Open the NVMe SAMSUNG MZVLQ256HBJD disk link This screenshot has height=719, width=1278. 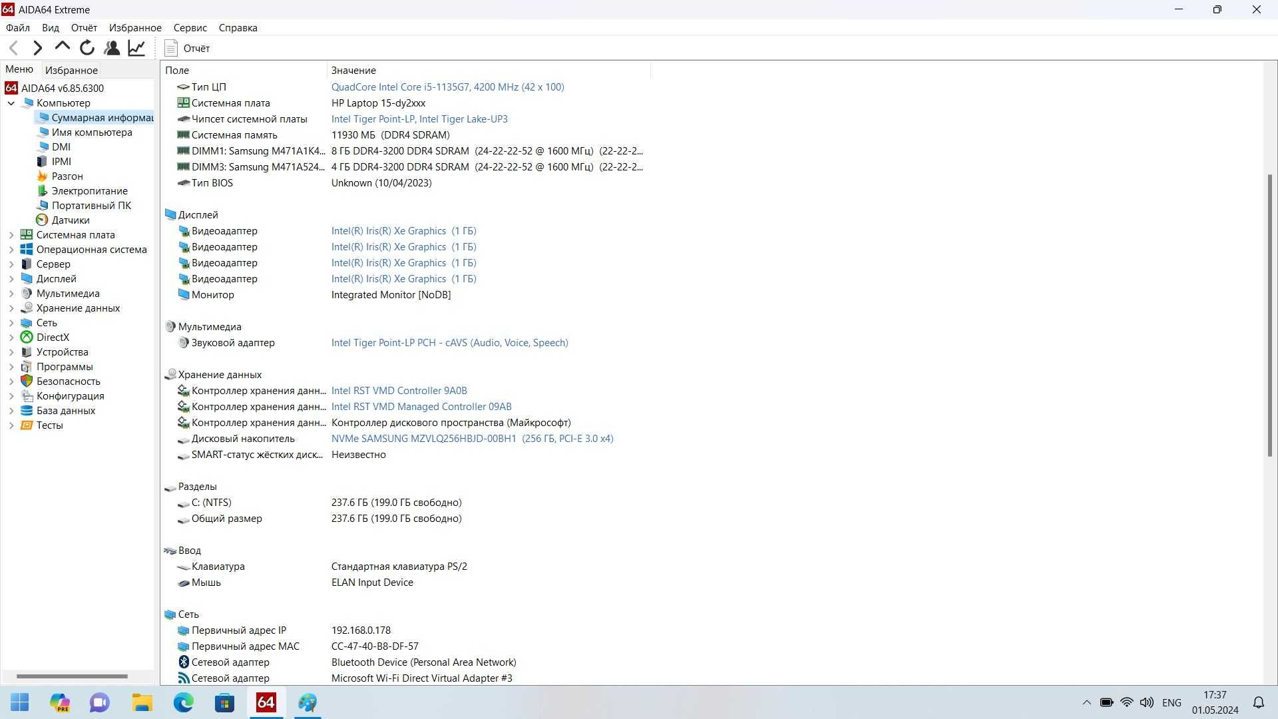click(x=472, y=439)
